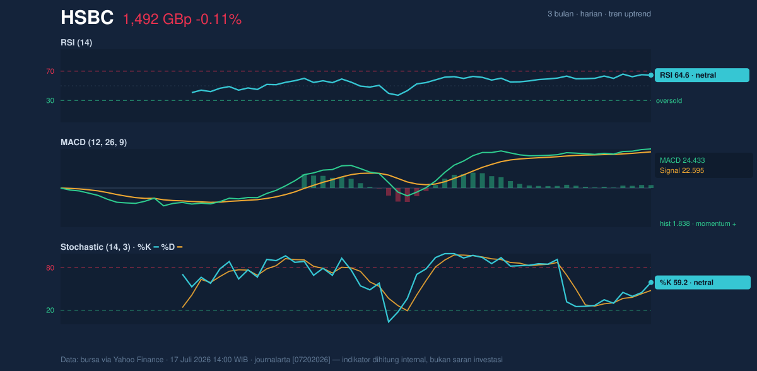Click the RSI line endpoint dot

pyautogui.click(x=651, y=75)
